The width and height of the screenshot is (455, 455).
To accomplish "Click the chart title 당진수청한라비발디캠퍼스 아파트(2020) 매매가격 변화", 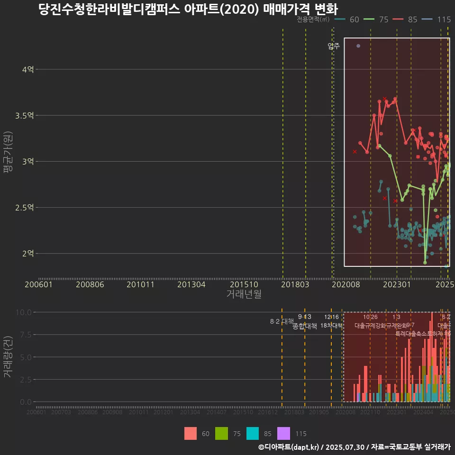I will click(x=188, y=9).
